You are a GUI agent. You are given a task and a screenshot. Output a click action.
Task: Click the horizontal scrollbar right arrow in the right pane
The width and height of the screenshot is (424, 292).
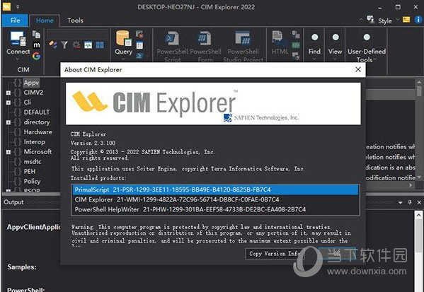[411, 185]
